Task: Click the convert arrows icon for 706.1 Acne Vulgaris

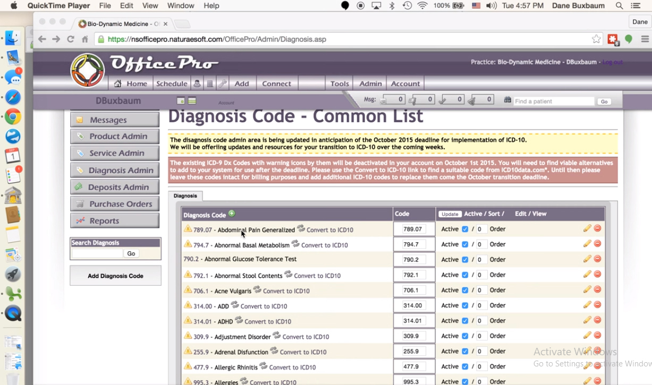Action: click(x=257, y=289)
